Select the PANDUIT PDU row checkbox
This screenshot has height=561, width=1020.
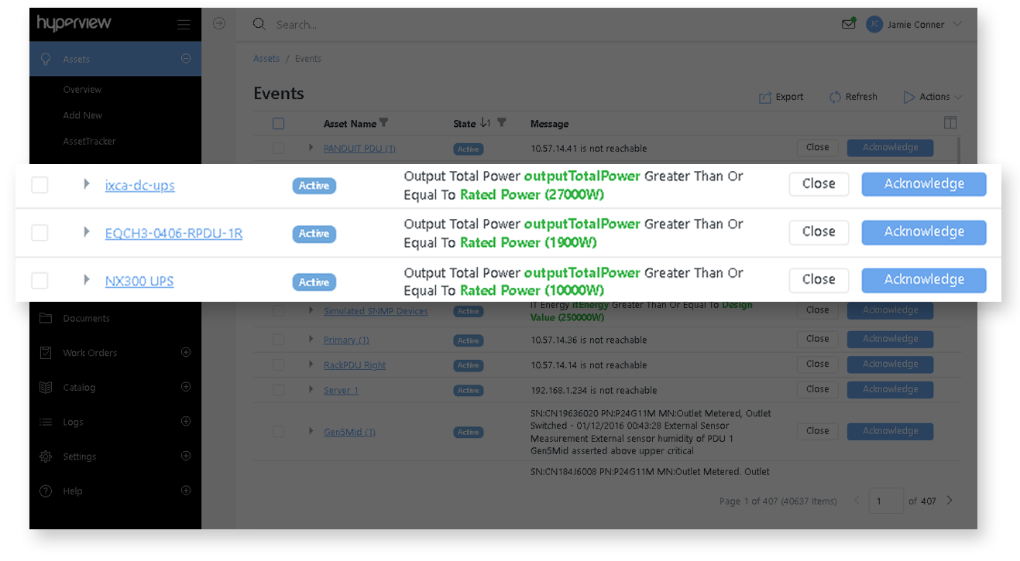pyautogui.click(x=279, y=149)
